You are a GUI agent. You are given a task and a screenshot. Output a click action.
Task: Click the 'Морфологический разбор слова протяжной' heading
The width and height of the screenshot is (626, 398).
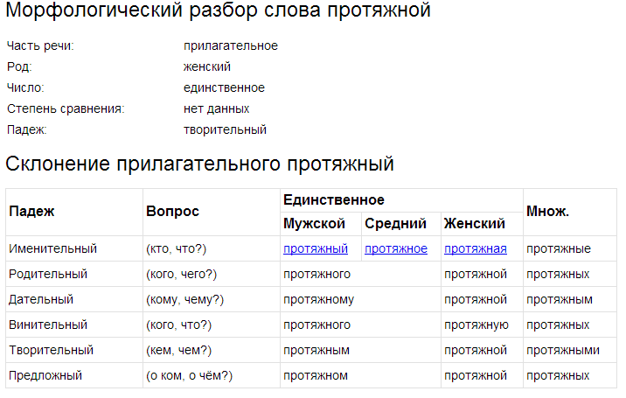point(218,11)
